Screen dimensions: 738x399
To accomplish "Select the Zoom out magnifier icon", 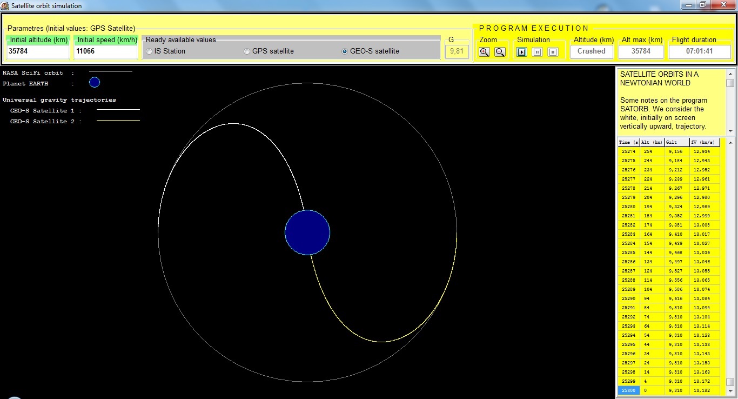I will pos(500,51).
